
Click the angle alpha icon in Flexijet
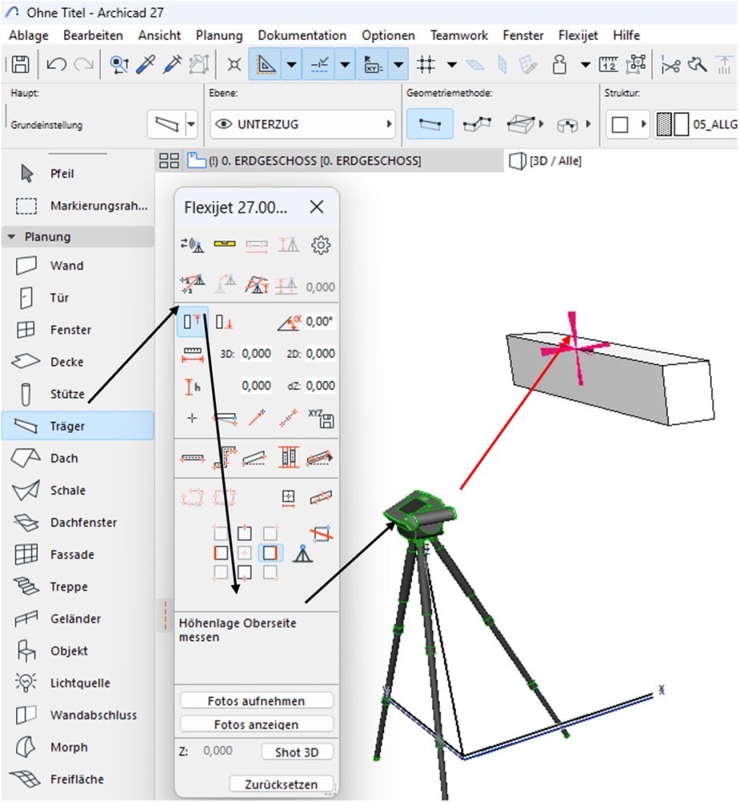pyautogui.click(x=289, y=322)
